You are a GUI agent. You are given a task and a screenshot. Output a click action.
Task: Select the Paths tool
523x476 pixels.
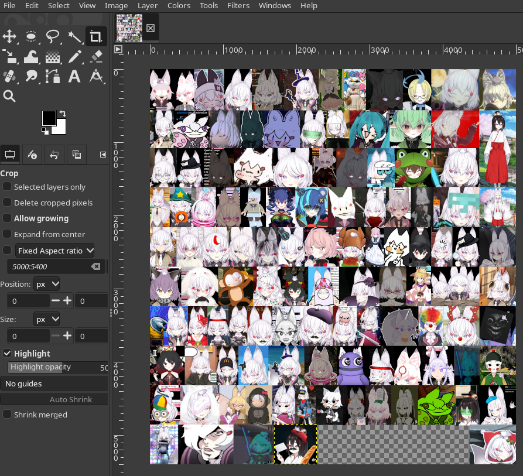(53, 76)
